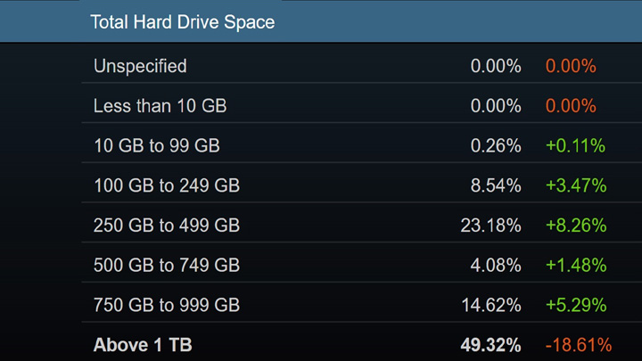Image resolution: width=642 pixels, height=361 pixels.
Task: Select the 23.18% percentage value
Action: pyautogui.click(x=490, y=226)
